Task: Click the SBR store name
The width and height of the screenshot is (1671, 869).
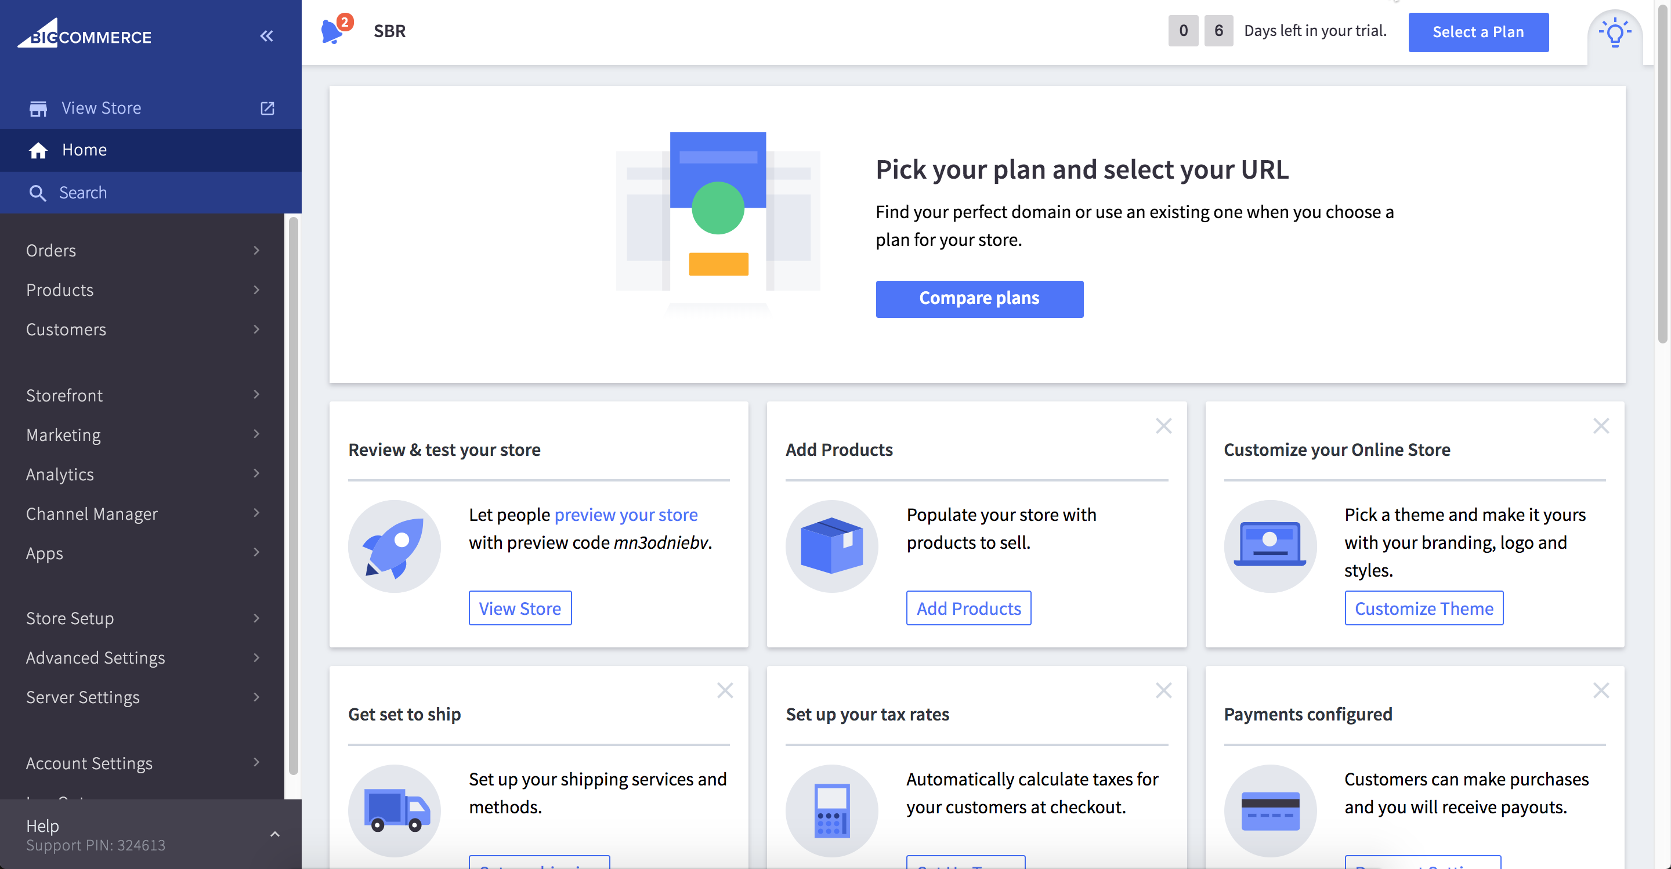Action: (x=389, y=31)
